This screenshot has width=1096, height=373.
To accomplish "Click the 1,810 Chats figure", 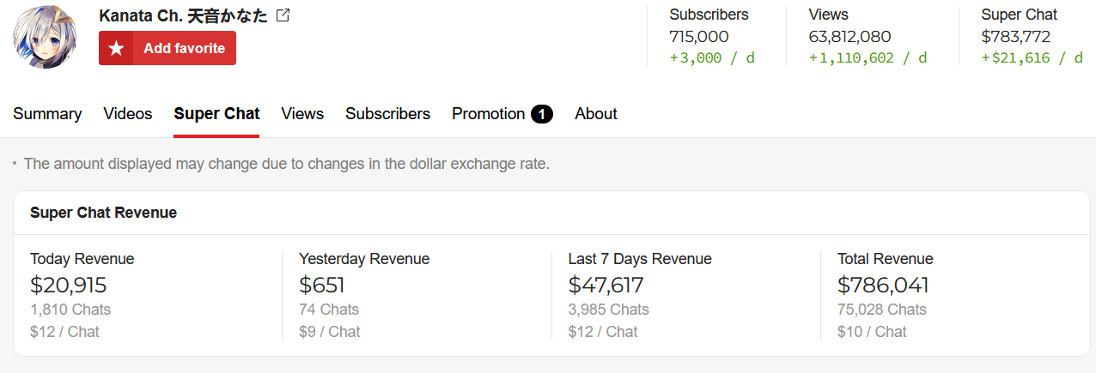I will [70, 310].
